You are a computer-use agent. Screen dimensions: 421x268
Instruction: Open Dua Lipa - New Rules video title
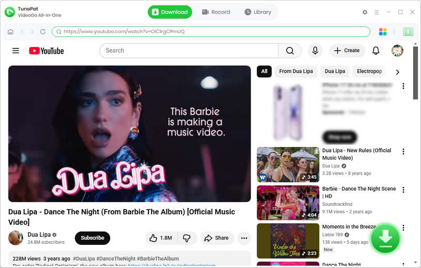[x=357, y=154]
